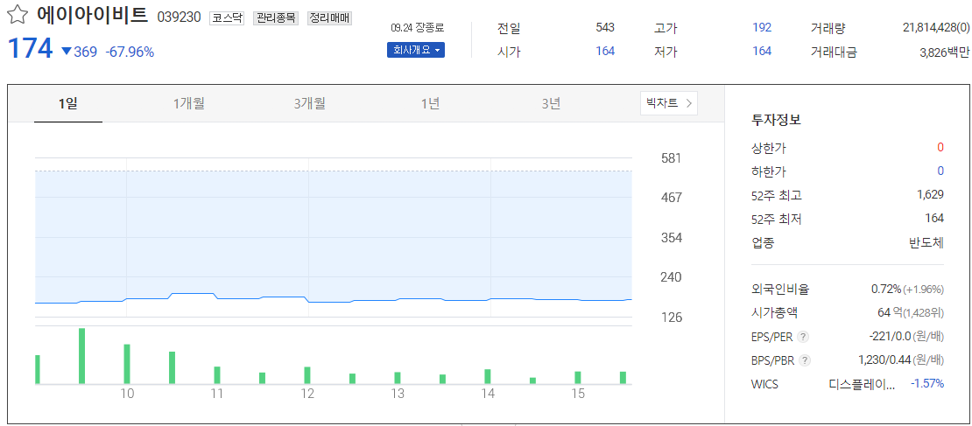Image resolution: width=972 pixels, height=426 pixels.
Task: Add 에이아이비트 to favorites with star icon
Action: tap(18, 14)
